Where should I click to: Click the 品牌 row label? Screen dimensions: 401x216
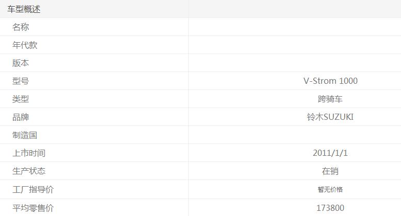[x=21, y=117]
